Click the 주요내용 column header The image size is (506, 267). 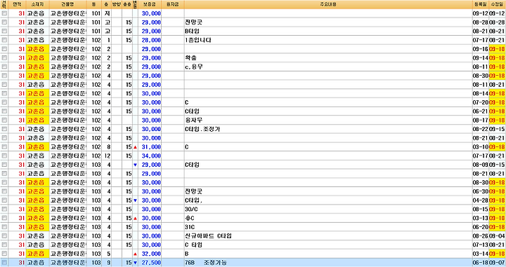tap(328, 4)
